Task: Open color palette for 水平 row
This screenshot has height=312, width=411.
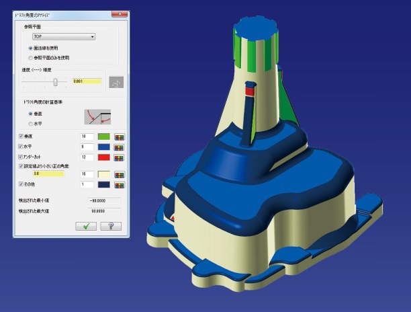Action: pyautogui.click(x=120, y=147)
